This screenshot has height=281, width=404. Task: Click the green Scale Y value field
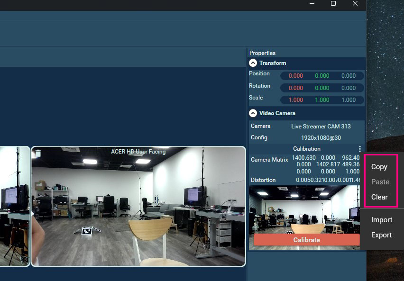[322, 100]
